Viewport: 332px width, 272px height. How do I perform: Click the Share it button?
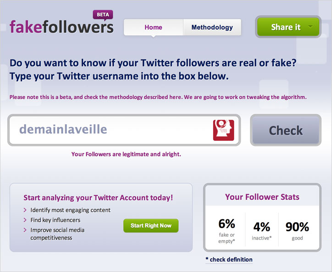[x=288, y=27]
